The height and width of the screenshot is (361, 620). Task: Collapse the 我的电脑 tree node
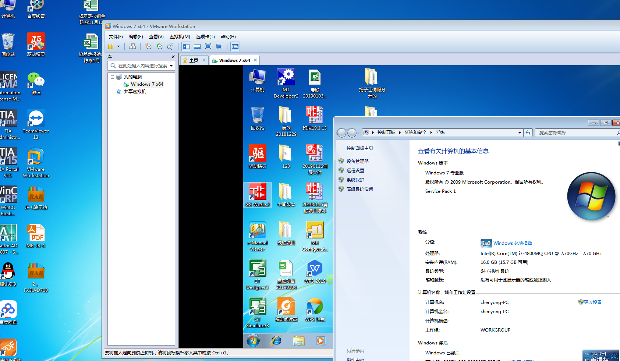tap(112, 77)
